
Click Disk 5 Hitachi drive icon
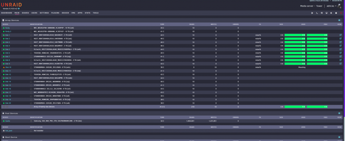[31, 49]
